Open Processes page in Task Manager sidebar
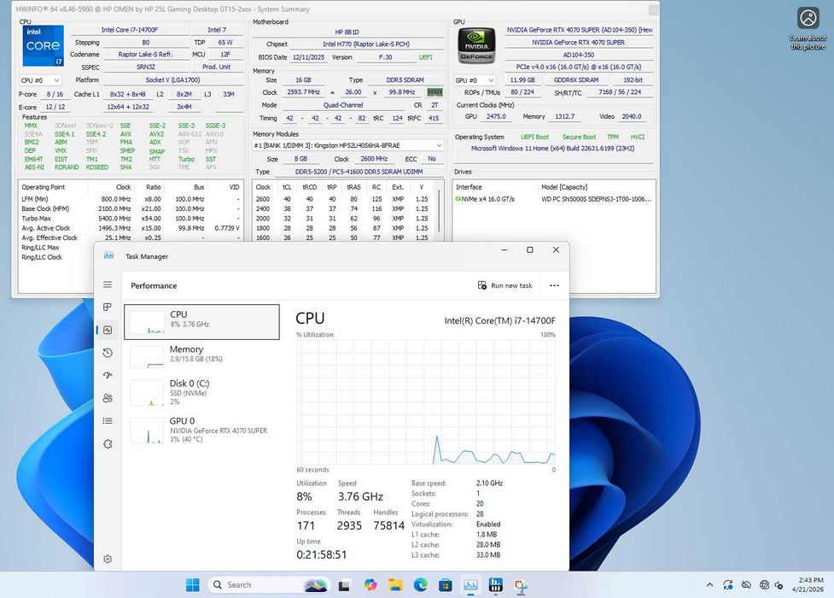 click(108, 308)
